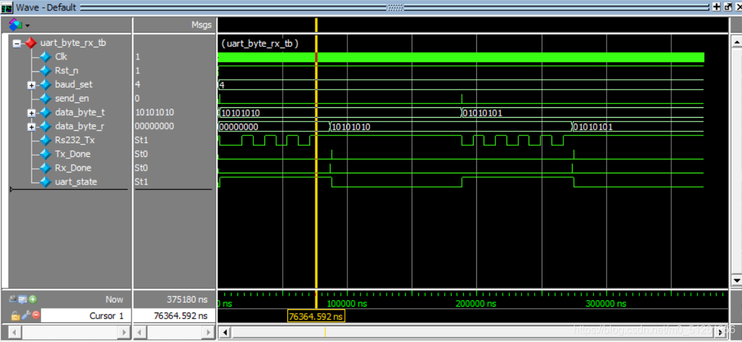The image size is (742, 342).
Task: Click 01010101 in the data_byte_r waveform
Action: [593, 127]
